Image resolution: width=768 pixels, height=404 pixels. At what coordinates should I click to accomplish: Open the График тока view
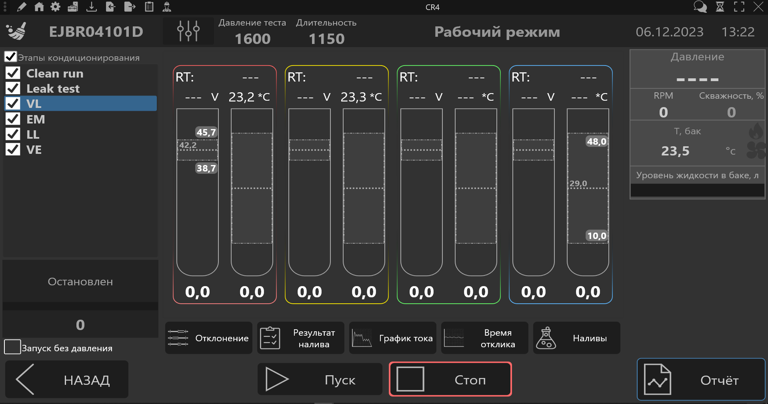[393, 338]
